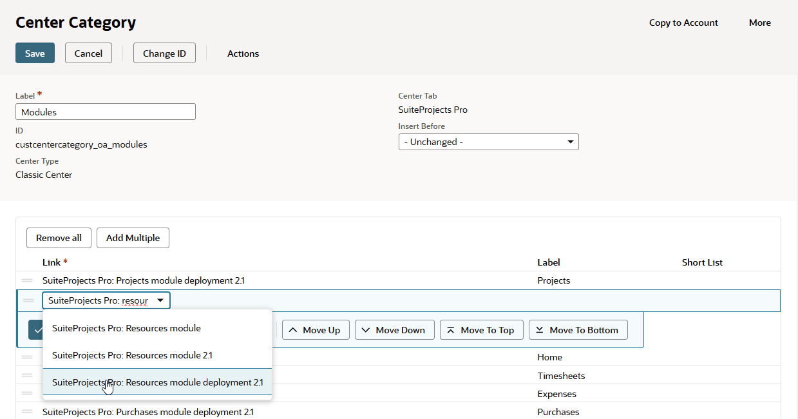The image size is (798, 419).
Task: Click drag handle in Expenses row
Action: 27,393
